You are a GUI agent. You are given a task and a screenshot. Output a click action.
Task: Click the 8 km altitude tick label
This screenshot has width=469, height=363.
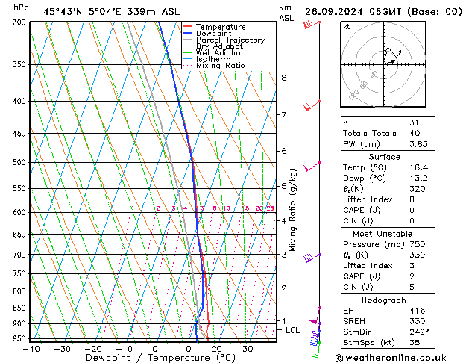coord(284,78)
